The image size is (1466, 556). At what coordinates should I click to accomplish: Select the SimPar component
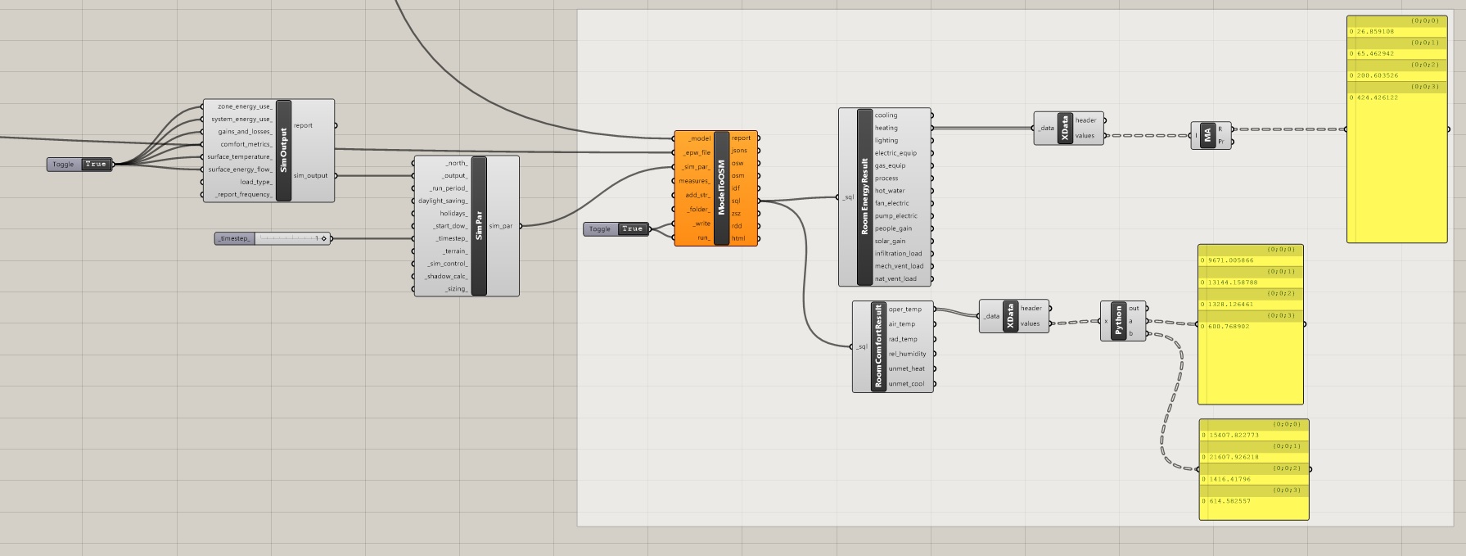479,226
